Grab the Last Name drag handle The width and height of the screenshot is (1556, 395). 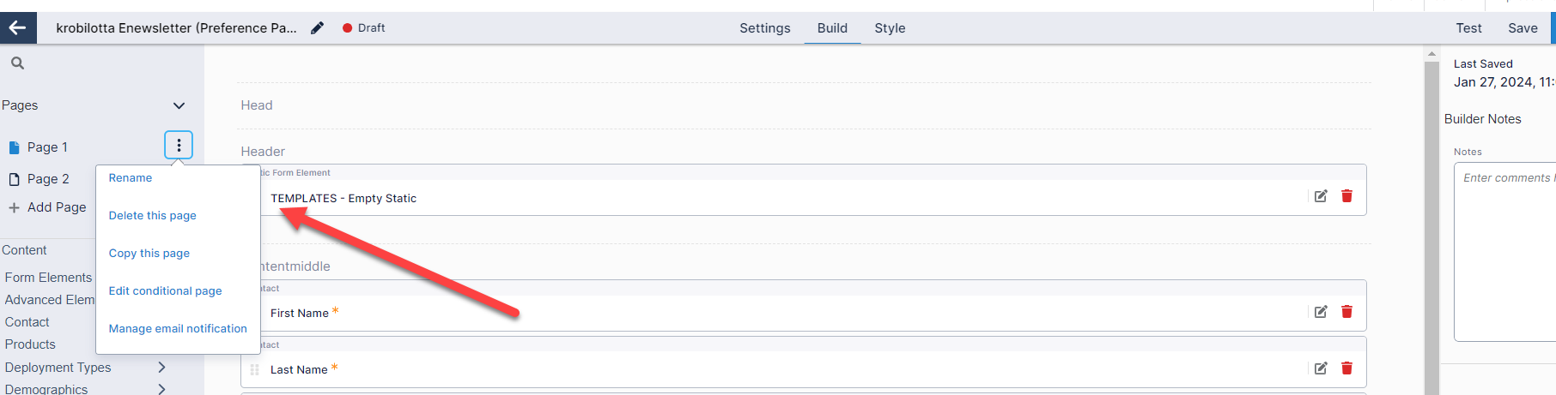click(x=254, y=369)
